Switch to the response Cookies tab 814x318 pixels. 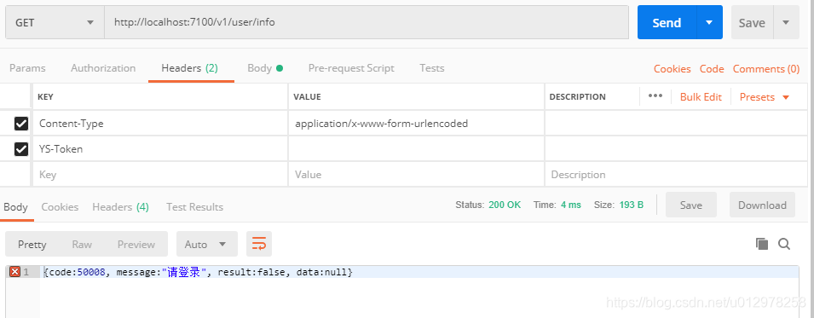(60, 207)
